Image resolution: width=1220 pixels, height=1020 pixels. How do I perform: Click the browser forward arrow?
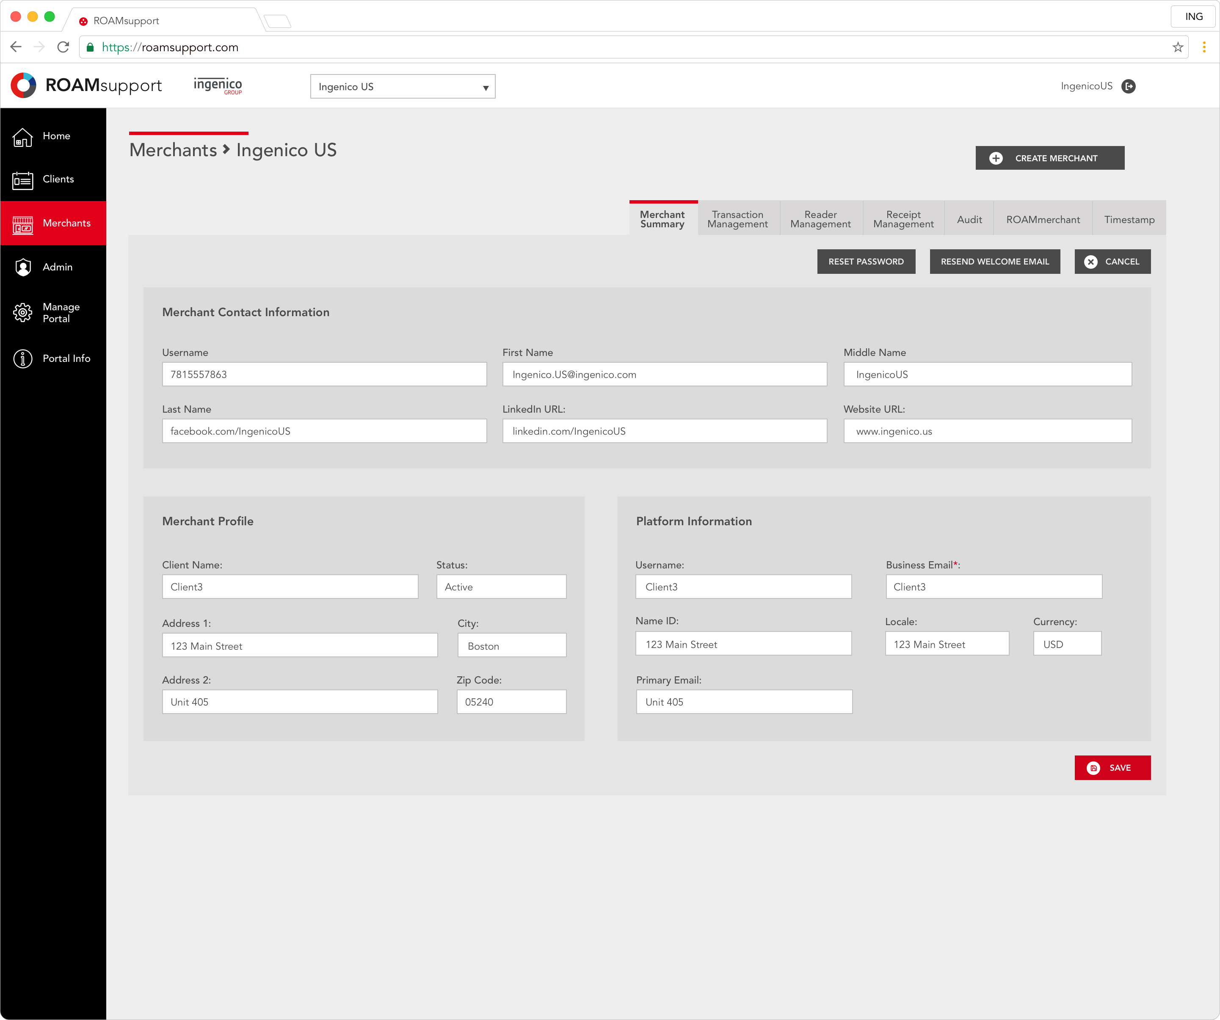click(x=39, y=47)
